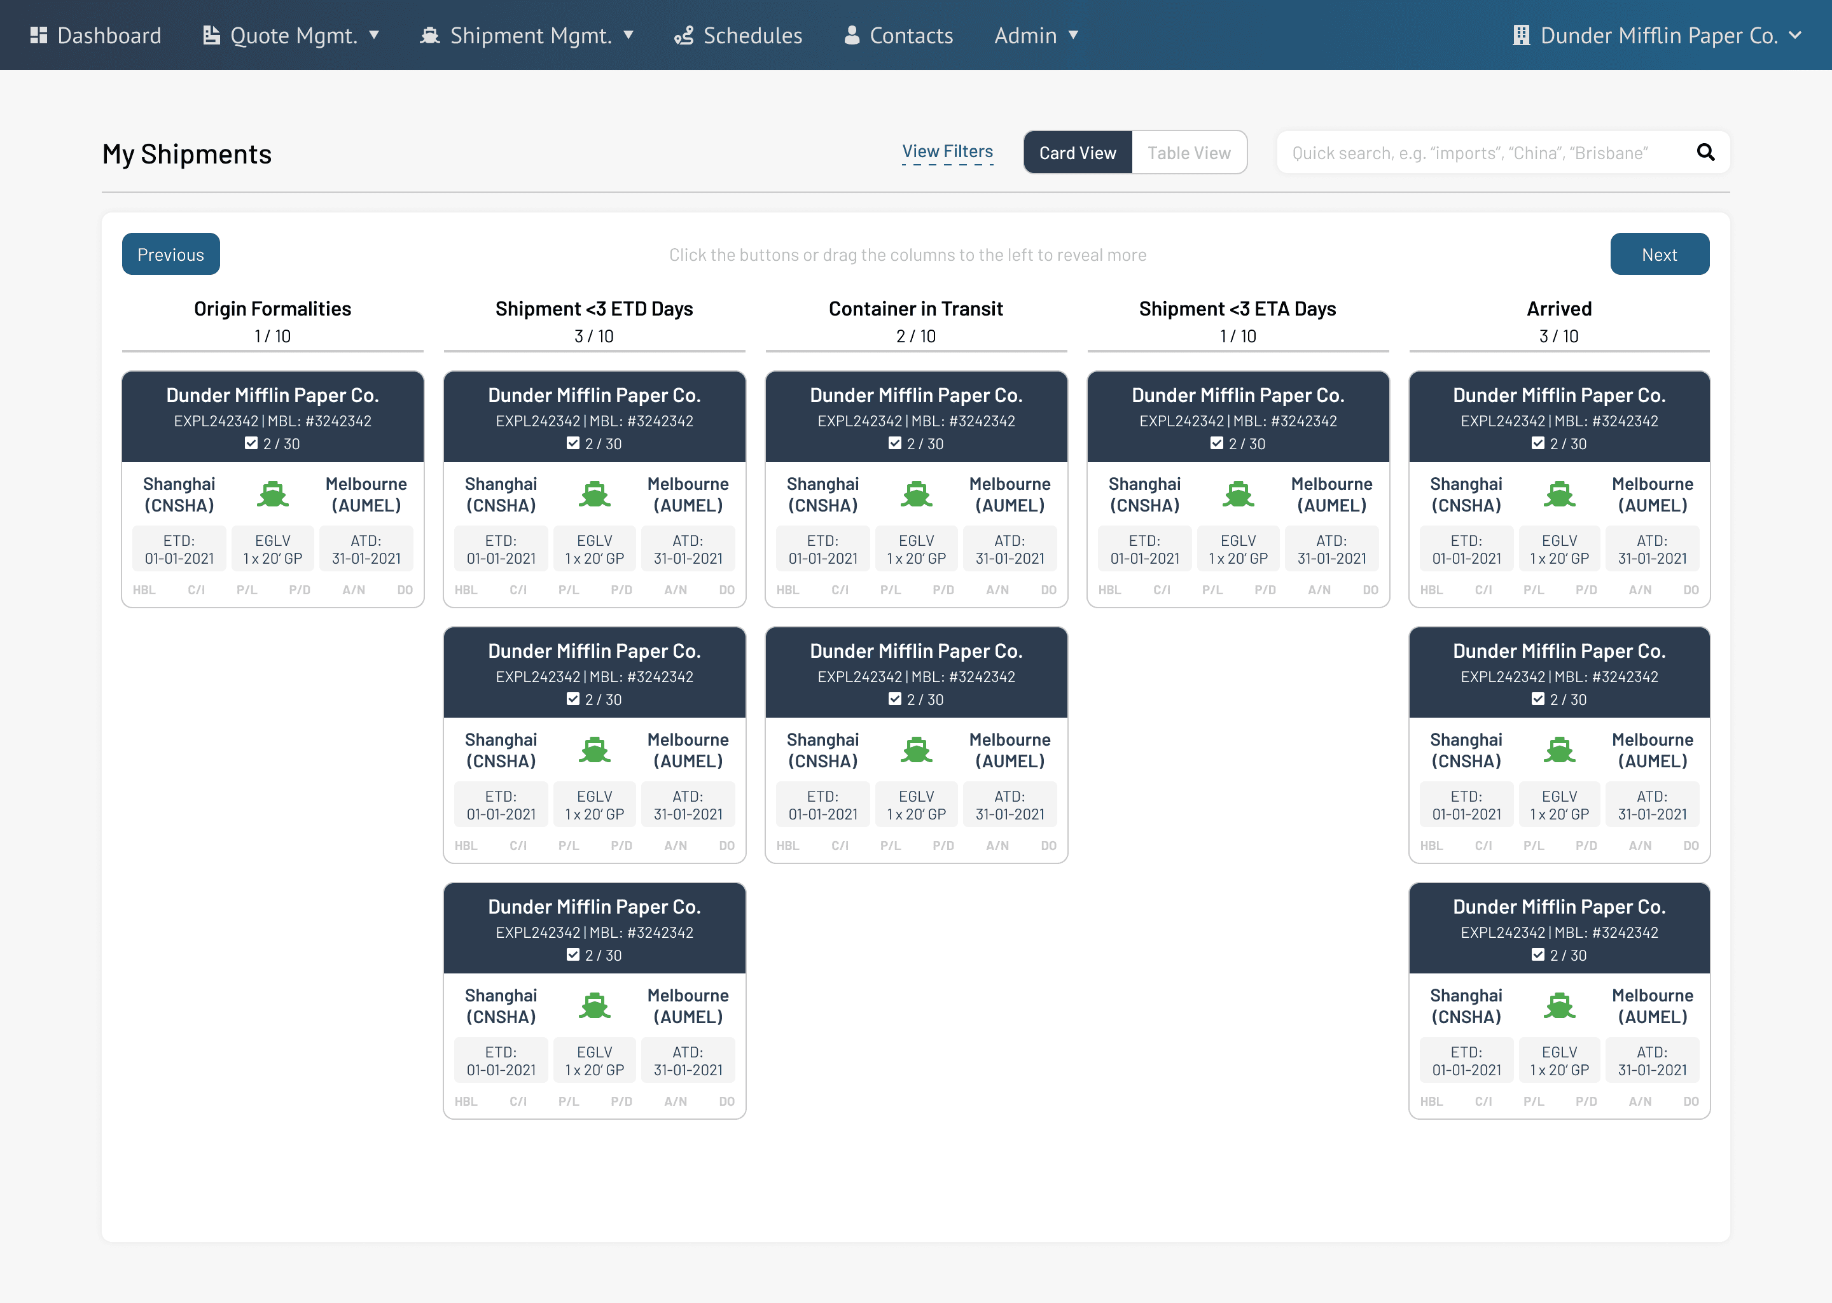1832x1303 pixels.
Task: Click the ship icon in the Origin Formalities card
Action: click(273, 494)
